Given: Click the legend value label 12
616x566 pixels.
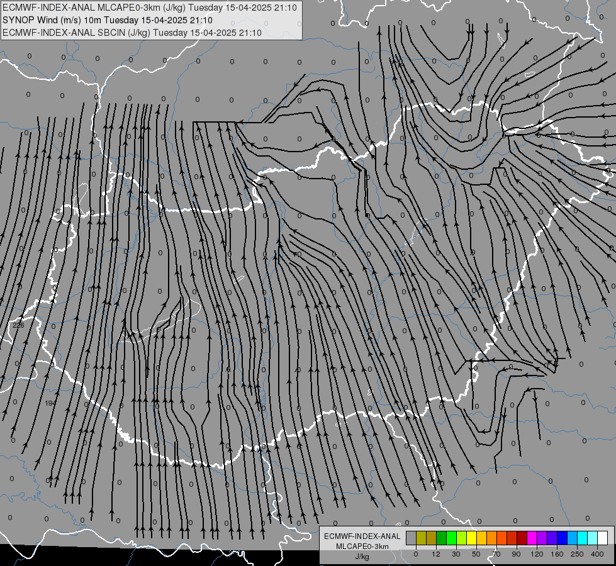Looking at the screenshot, I should click(436, 554).
